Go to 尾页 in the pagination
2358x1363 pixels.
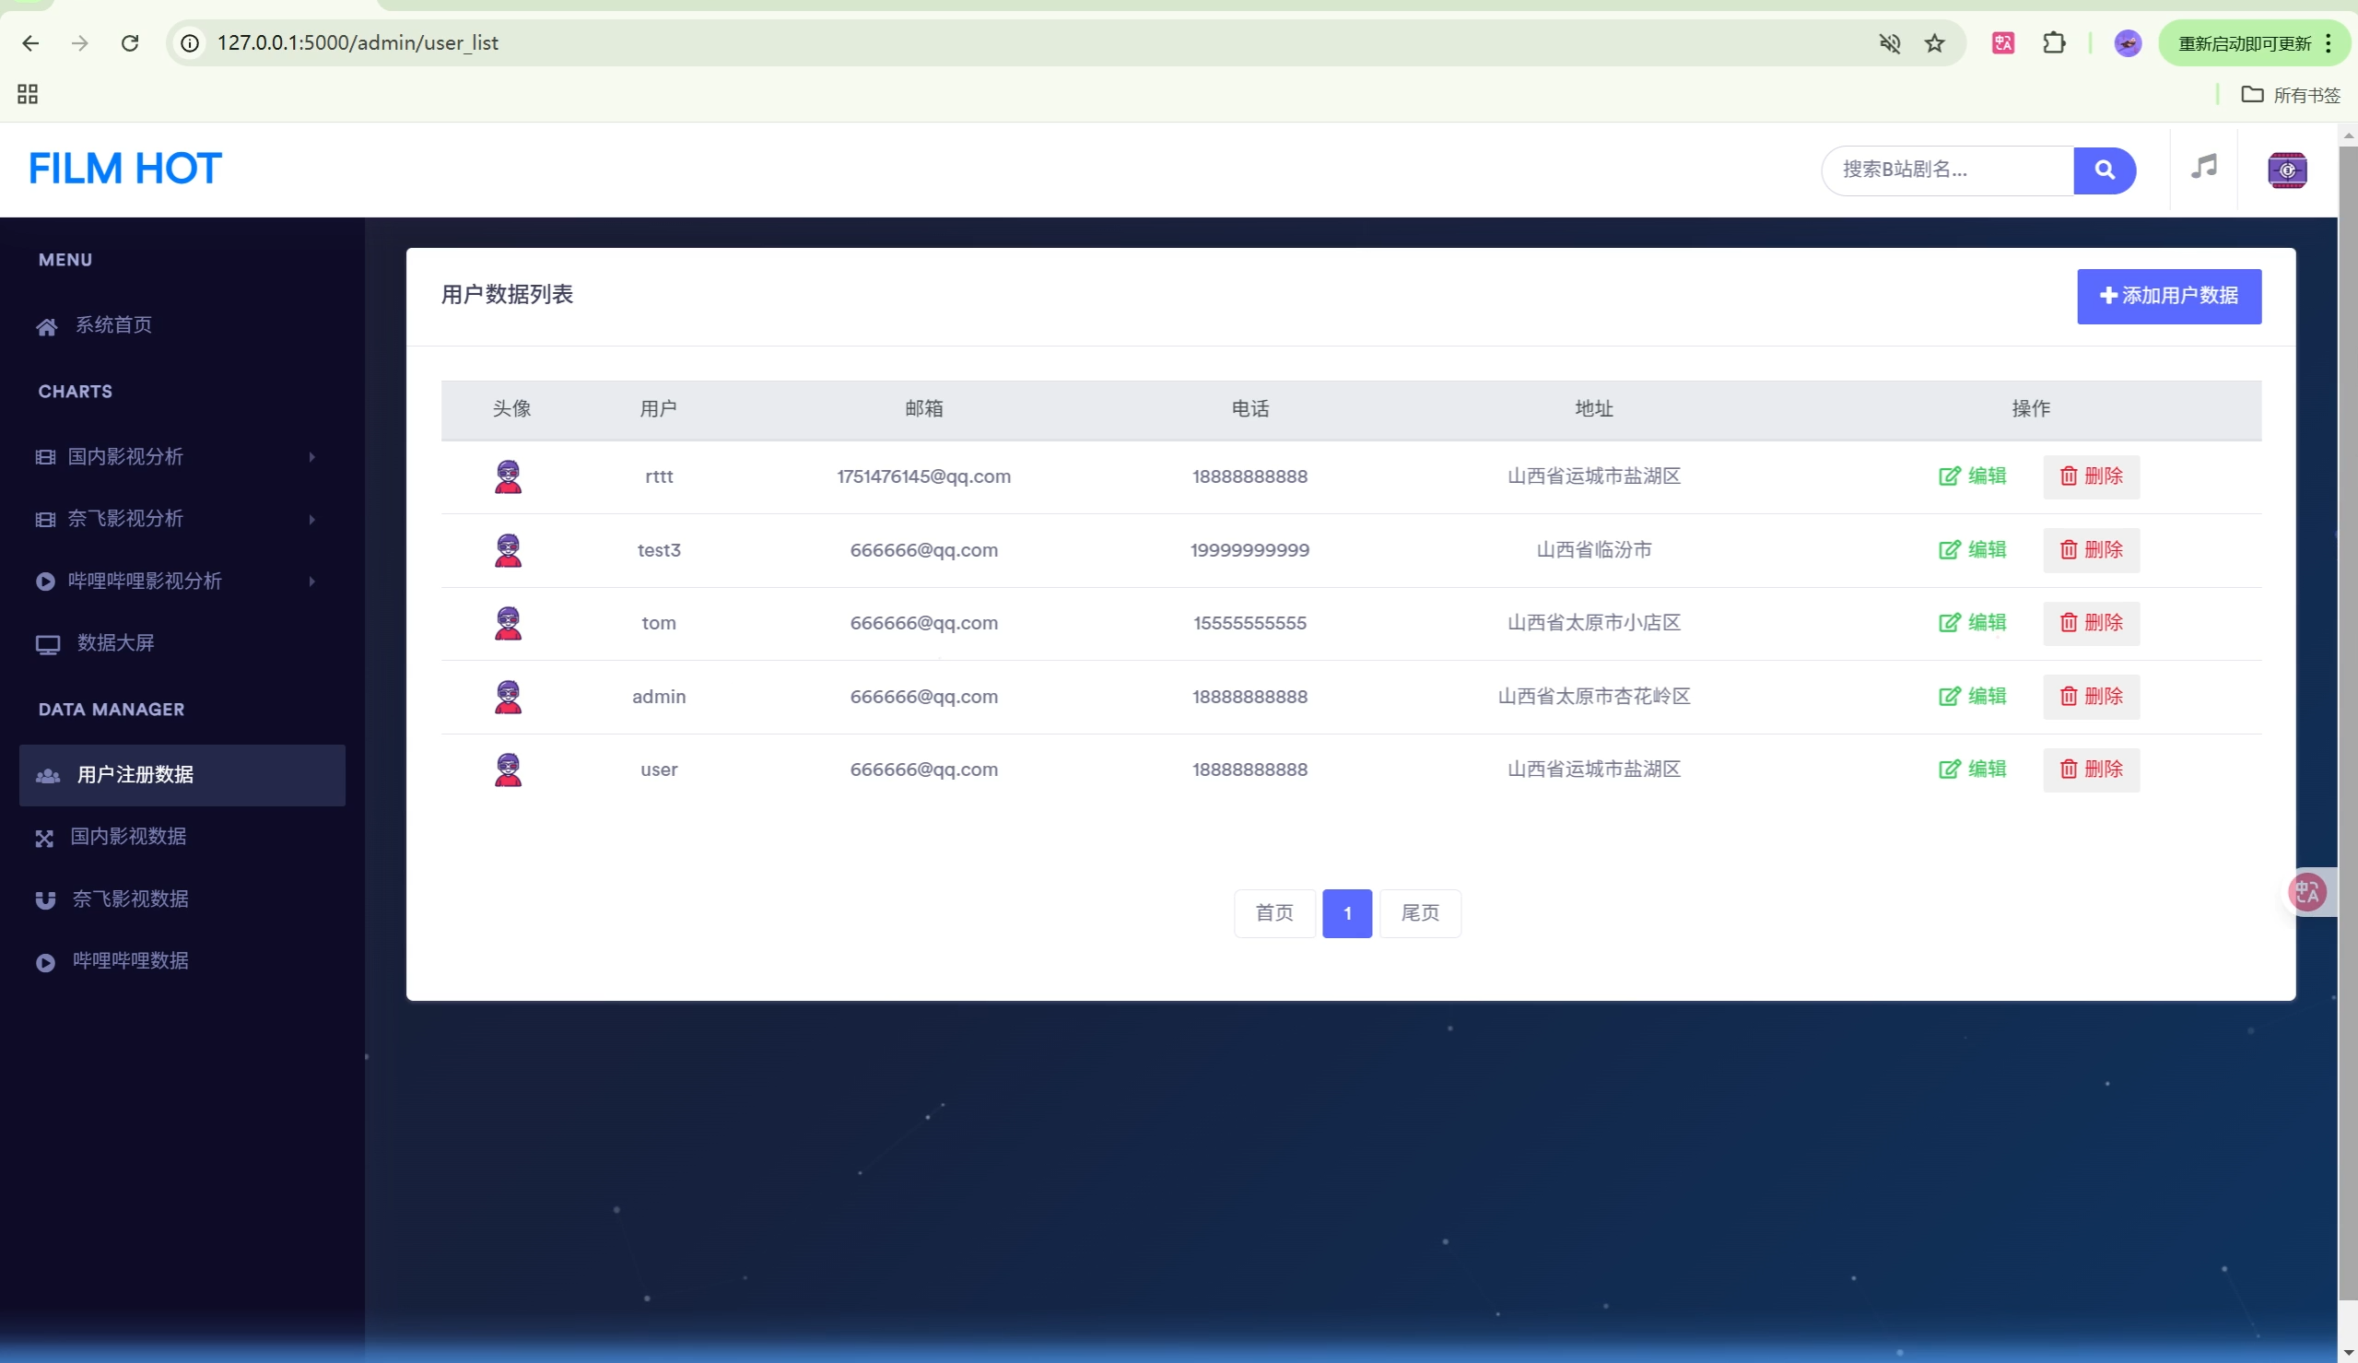click(1419, 913)
